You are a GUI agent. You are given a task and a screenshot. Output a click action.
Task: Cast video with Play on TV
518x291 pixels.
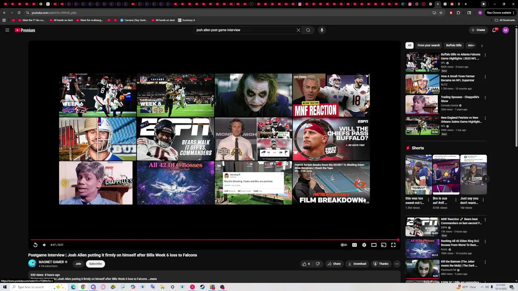(x=384, y=245)
